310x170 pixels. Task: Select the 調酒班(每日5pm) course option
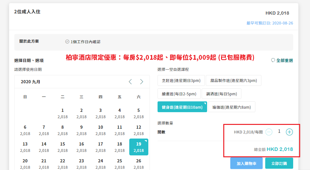point(221,94)
